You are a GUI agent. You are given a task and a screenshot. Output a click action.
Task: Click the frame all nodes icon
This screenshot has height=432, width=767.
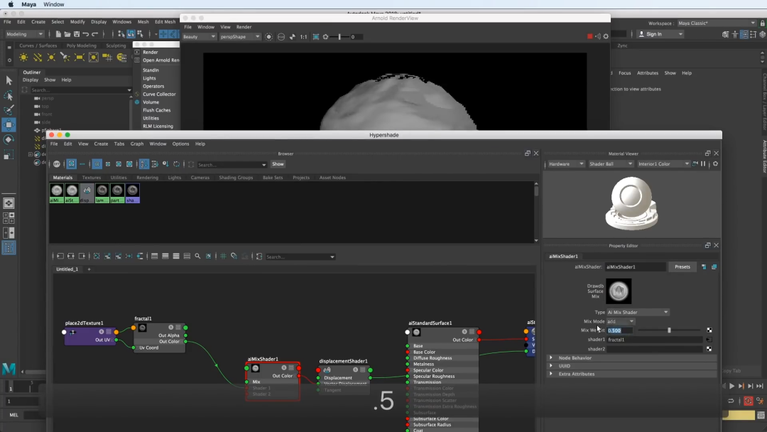coord(97,256)
